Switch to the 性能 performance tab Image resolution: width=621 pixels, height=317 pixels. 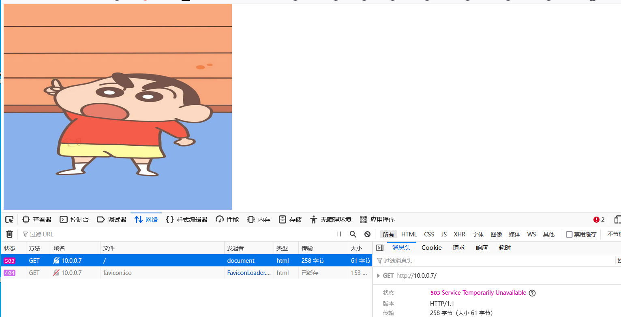[227, 219]
